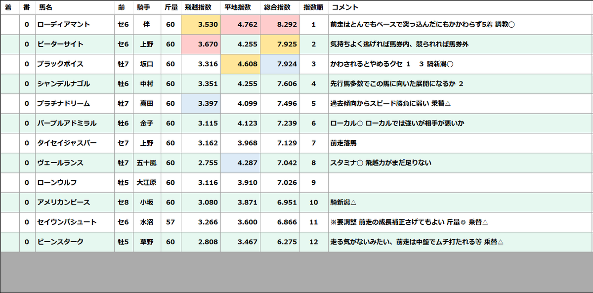Image resolution: width=593 pixels, height=293 pixels.
Task: Click the jockey cell 坂口
Action: click(147, 64)
